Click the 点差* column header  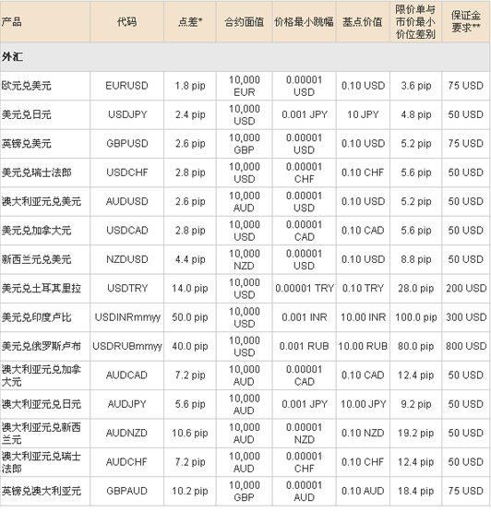pyautogui.click(x=190, y=22)
